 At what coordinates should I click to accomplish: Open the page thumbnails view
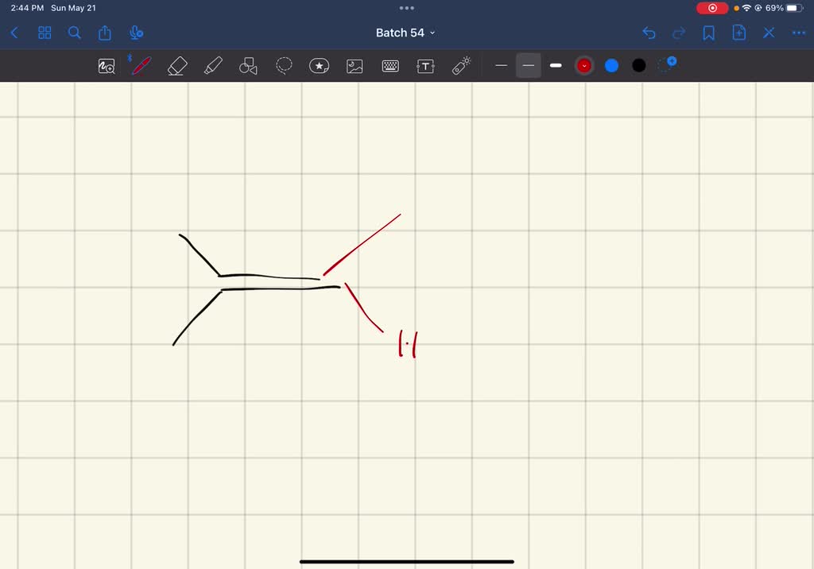[45, 33]
